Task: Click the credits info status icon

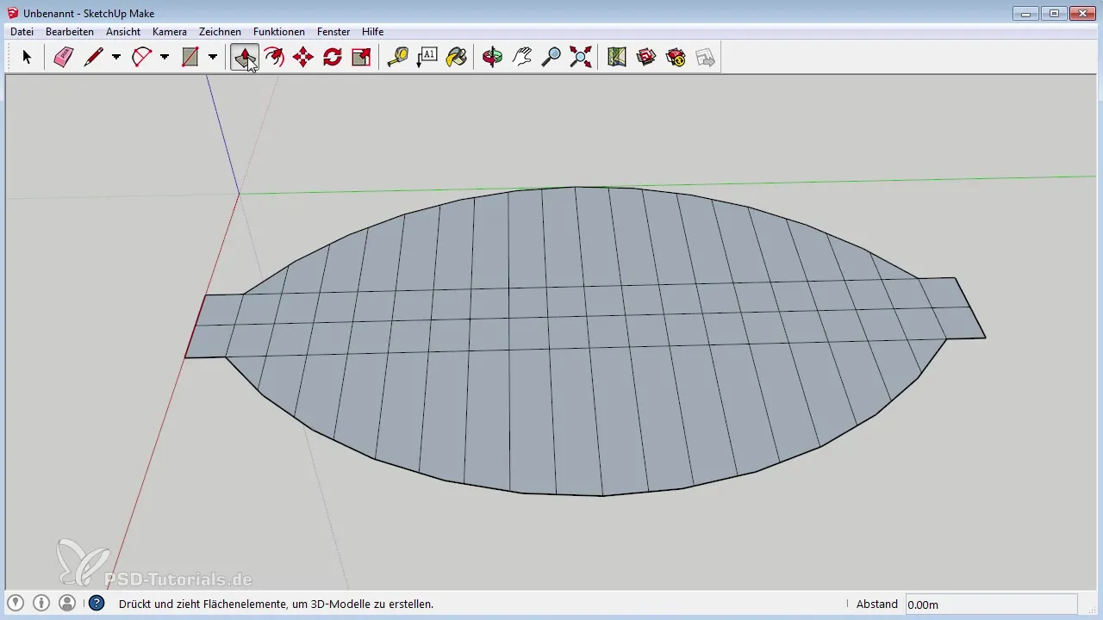Action: (x=41, y=603)
